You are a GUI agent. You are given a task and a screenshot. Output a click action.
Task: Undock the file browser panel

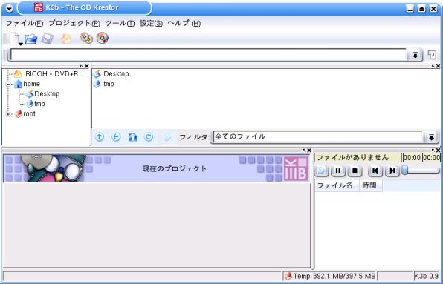[x=433, y=66]
